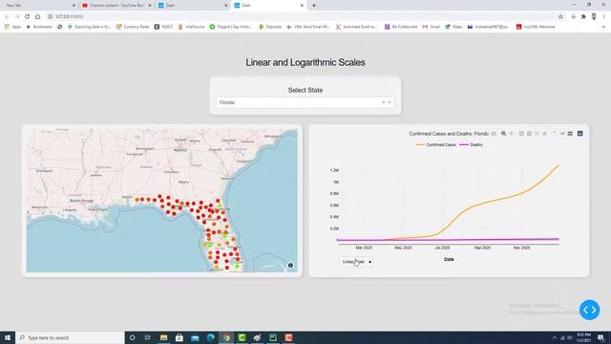This screenshot has height=344, width=611.
Task: Open the Currency Rates bookmark
Action: [x=133, y=27]
